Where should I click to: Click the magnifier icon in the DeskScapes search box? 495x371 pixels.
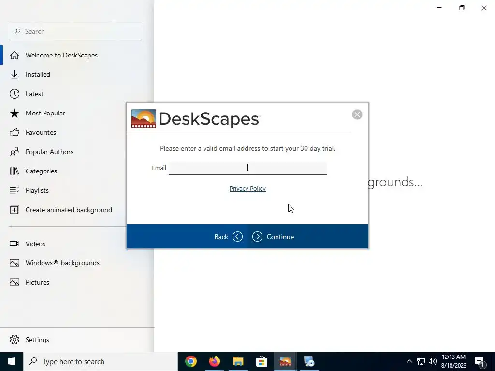tap(18, 31)
